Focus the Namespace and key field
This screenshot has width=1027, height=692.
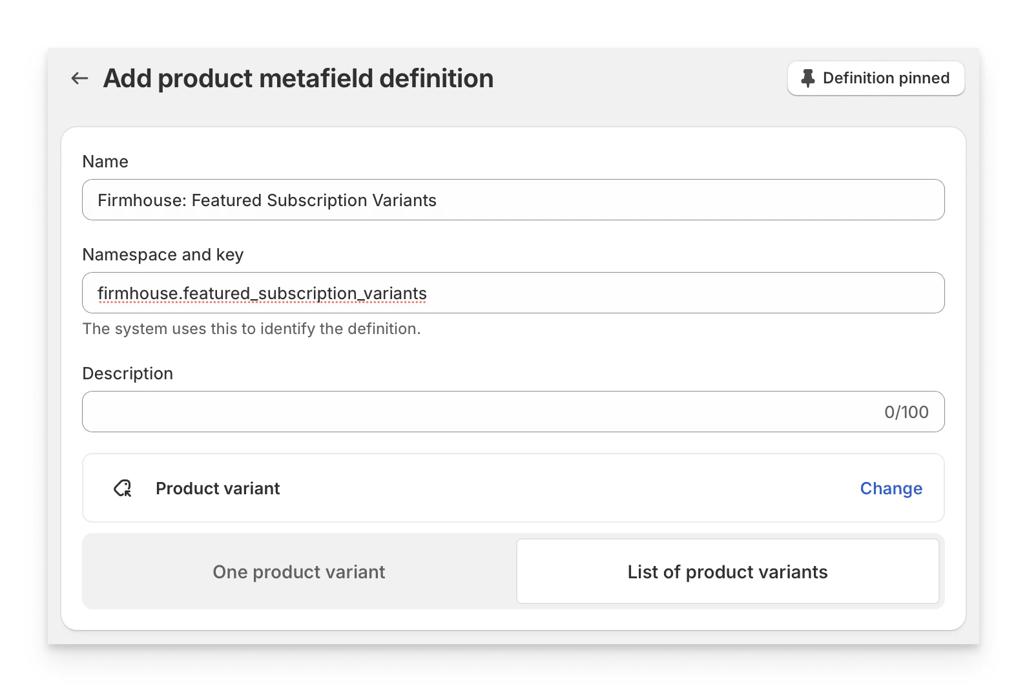point(513,293)
